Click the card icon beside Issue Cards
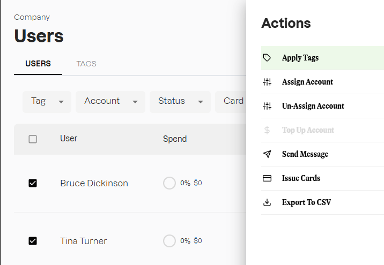 267,178
